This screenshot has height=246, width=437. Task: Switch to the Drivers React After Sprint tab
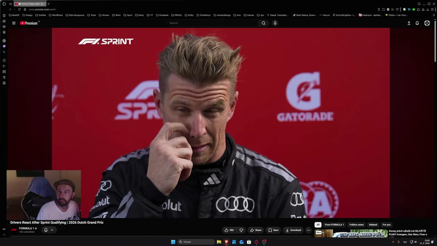30,4
